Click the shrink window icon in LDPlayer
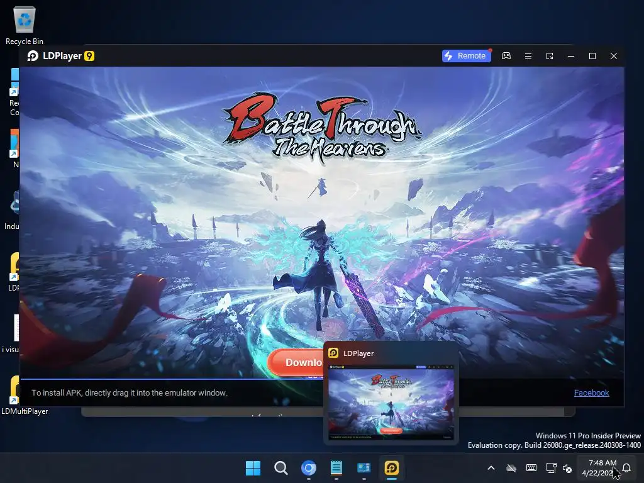 [550, 56]
